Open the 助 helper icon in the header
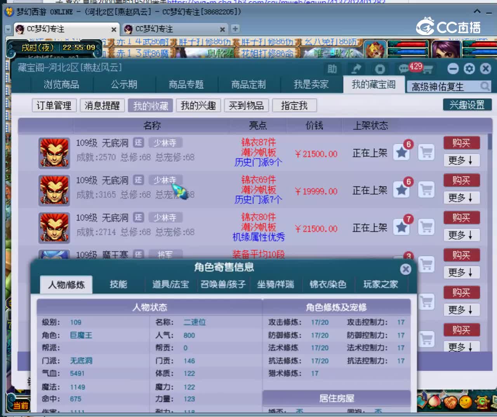 (x=332, y=69)
